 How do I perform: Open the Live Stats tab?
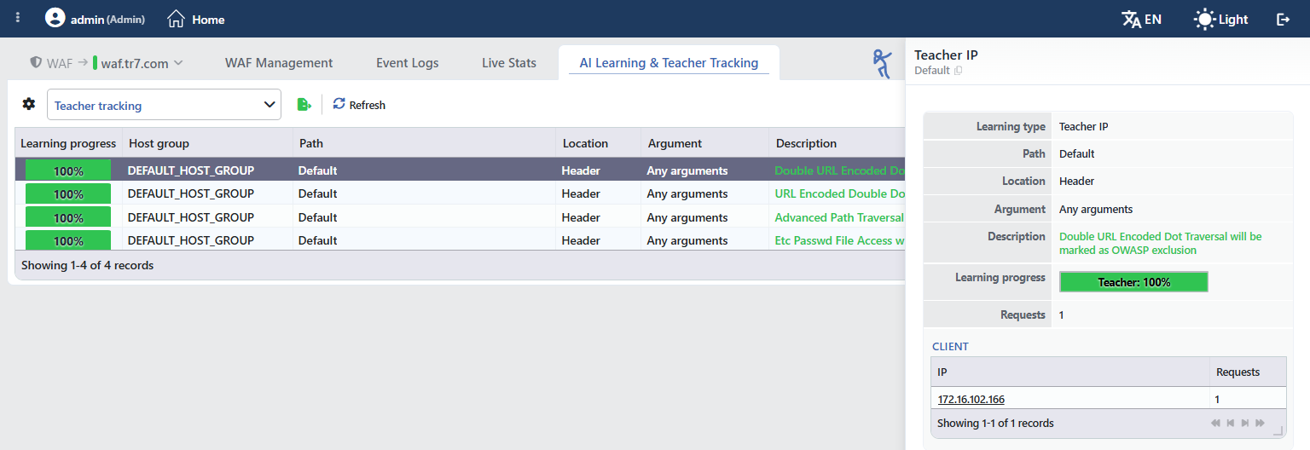pos(509,62)
